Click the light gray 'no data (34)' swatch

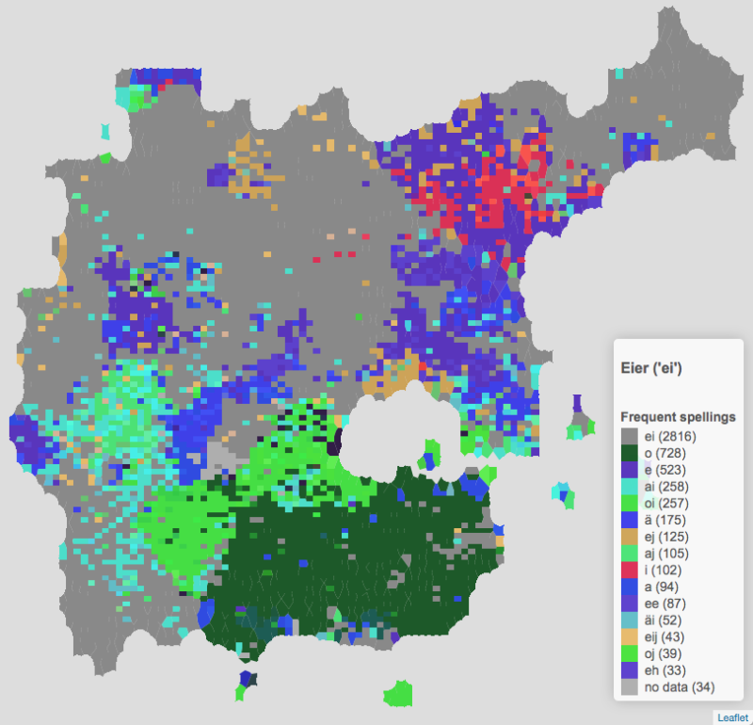pos(629,687)
